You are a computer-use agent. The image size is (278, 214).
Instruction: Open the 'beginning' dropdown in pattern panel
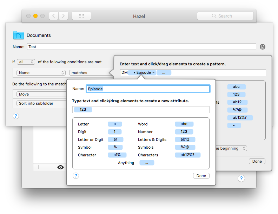(231, 148)
